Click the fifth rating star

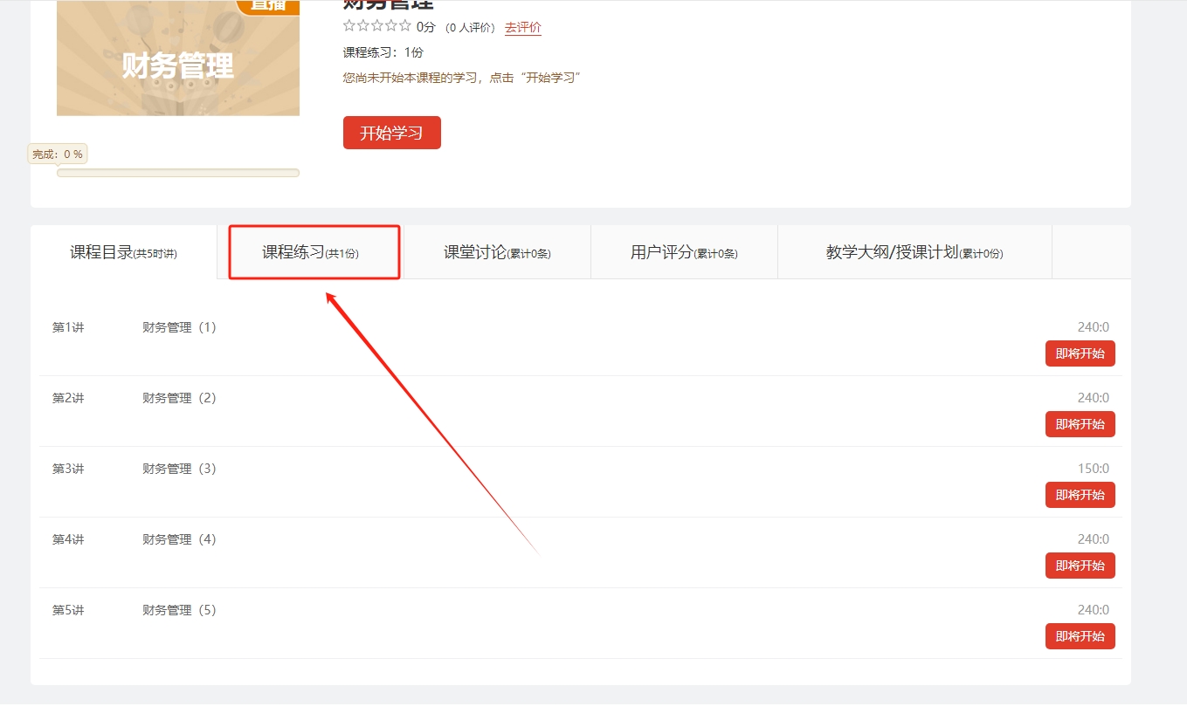[x=405, y=26]
